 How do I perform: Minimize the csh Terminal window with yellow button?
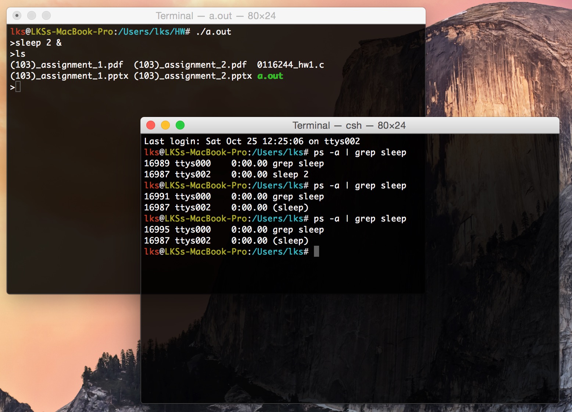[165, 125]
